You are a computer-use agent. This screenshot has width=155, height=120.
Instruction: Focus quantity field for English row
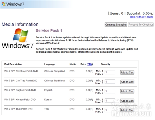pos(110,91)
